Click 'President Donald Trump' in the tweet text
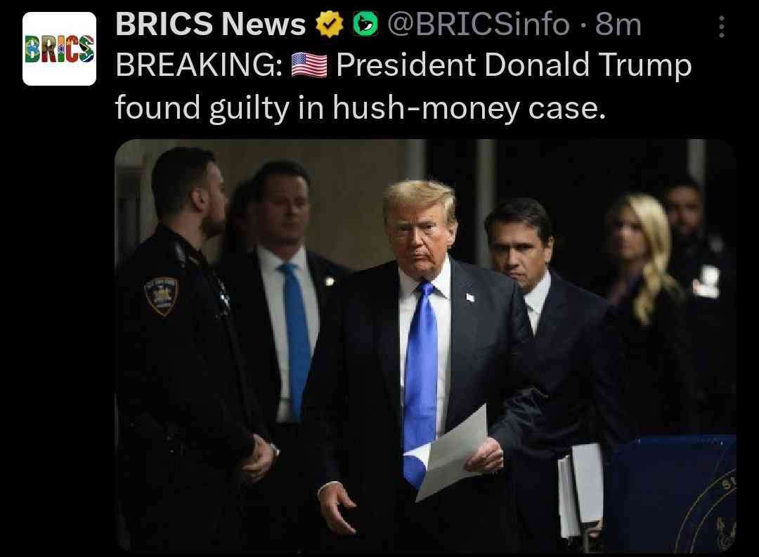This screenshot has width=759, height=557. pyautogui.click(x=514, y=65)
